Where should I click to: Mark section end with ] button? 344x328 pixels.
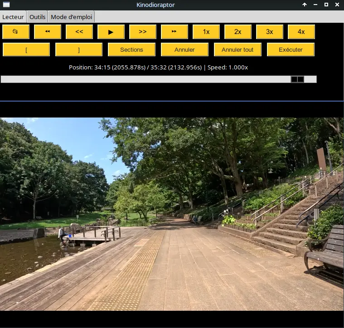(79, 49)
